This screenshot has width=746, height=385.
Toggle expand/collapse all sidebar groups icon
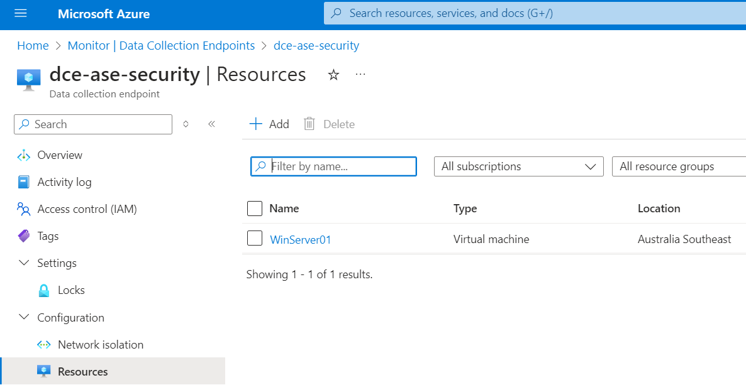coord(186,124)
